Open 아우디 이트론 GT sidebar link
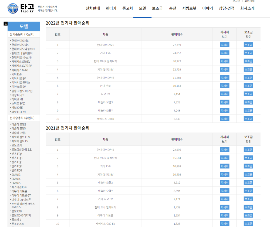The height and width of the screenshot is (227, 270). pos(21,195)
